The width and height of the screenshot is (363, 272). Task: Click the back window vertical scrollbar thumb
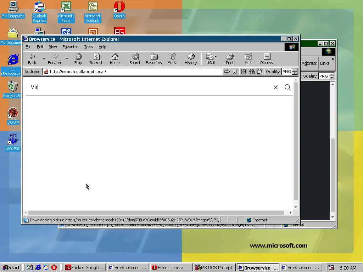pos(333,175)
